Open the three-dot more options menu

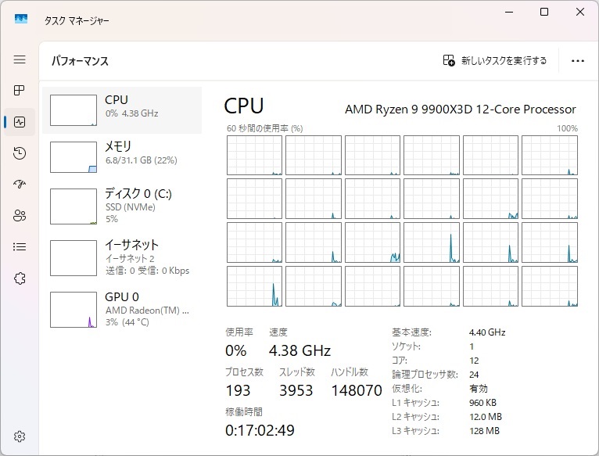[x=578, y=61]
